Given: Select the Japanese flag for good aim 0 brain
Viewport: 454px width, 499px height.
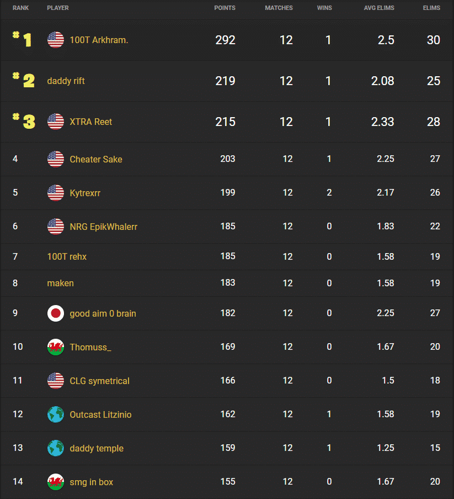Looking at the screenshot, I should tap(56, 313).
